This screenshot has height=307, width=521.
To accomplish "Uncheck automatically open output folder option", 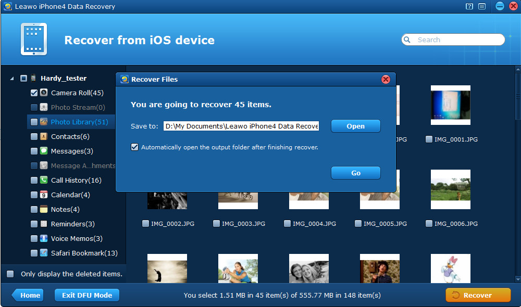I will (134, 147).
